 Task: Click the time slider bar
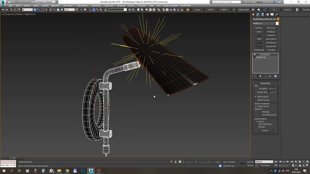pos(13,158)
